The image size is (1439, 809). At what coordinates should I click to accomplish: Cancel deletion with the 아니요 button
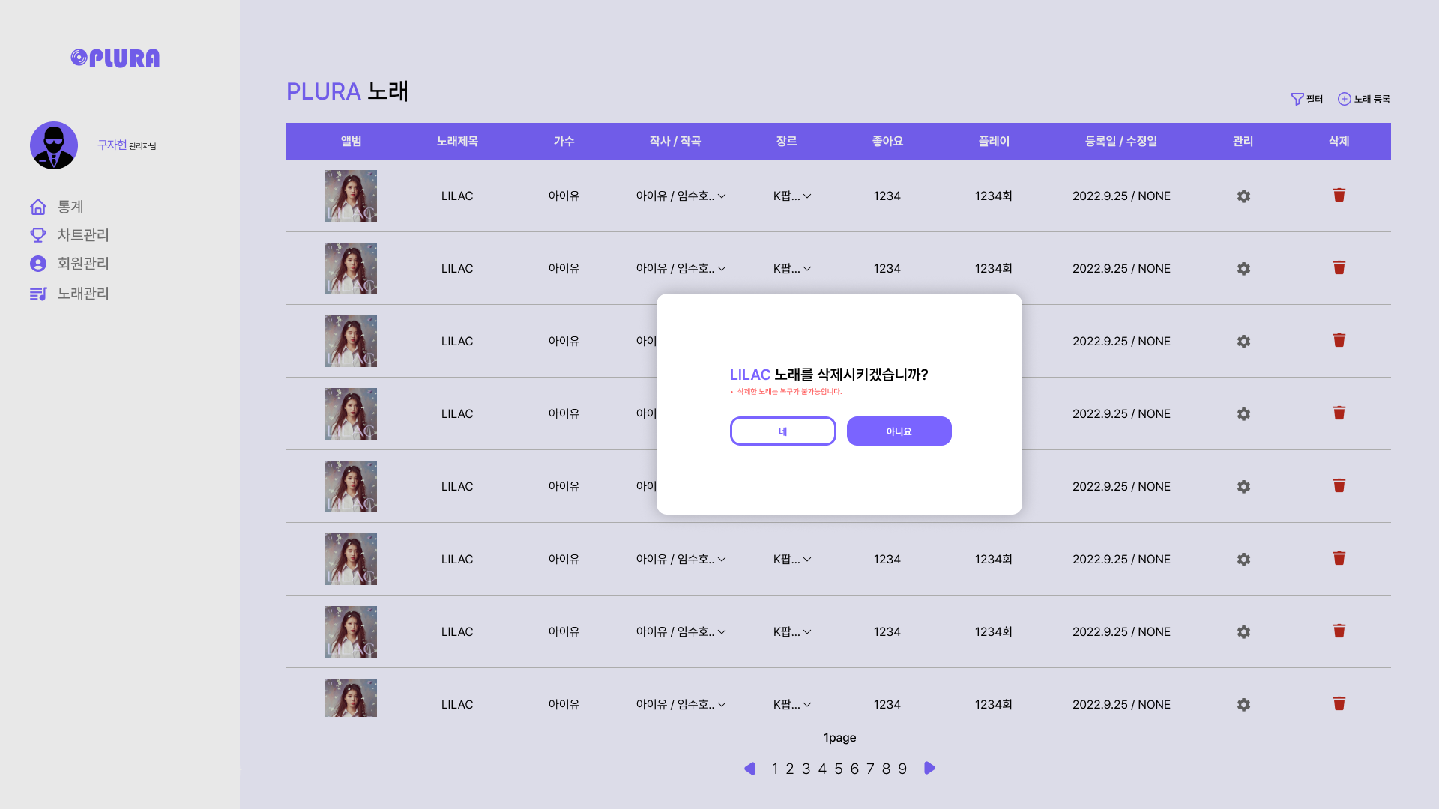899,431
